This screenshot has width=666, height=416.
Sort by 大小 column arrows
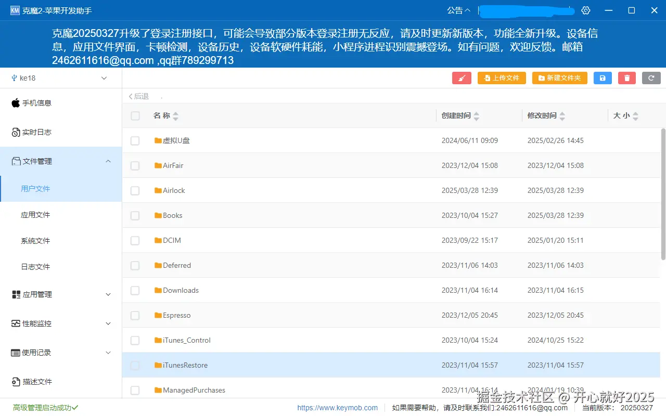tap(635, 116)
